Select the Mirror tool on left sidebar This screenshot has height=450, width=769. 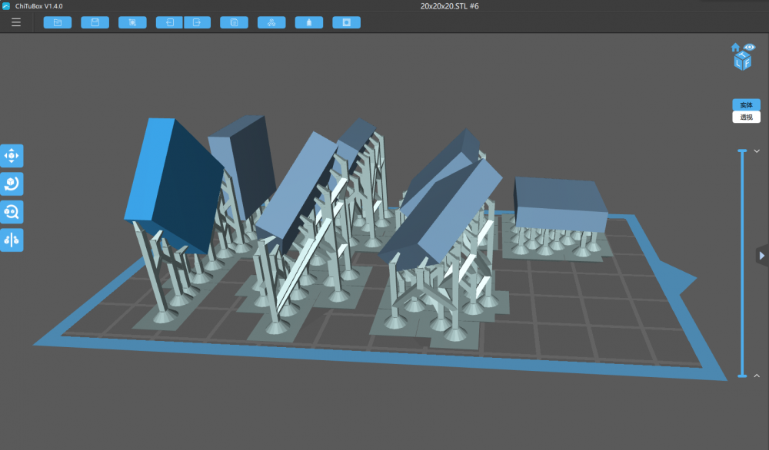coord(12,240)
